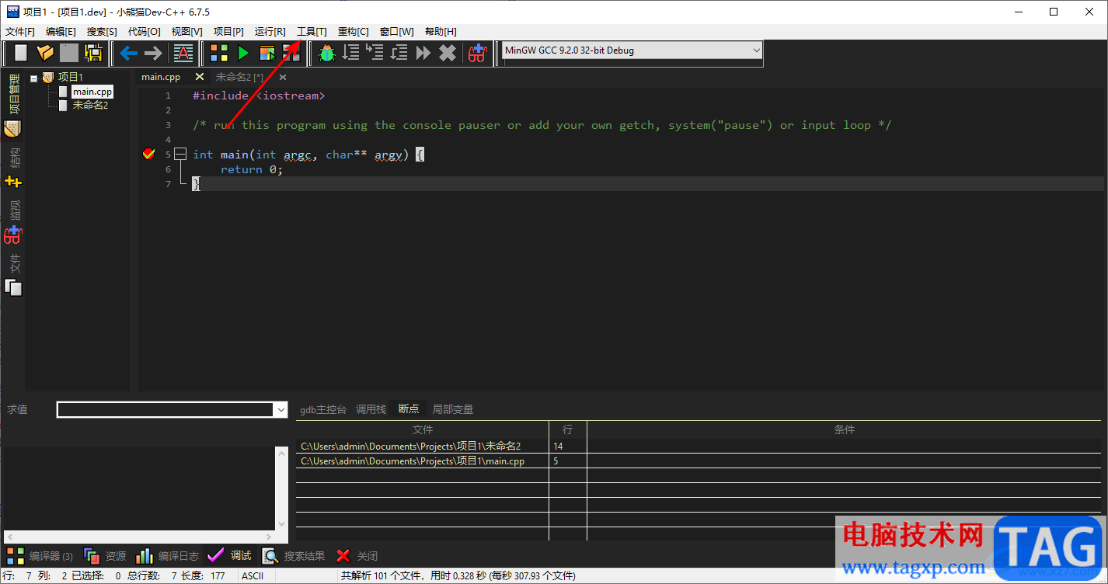Open the 搜索[S] menu
1108x584 pixels.
(102, 32)
